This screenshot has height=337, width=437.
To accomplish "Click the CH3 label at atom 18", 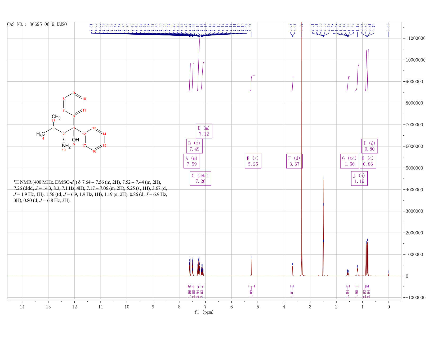I will (56, 117).
